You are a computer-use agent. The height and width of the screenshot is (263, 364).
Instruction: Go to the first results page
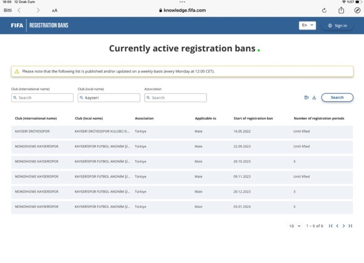331,226
